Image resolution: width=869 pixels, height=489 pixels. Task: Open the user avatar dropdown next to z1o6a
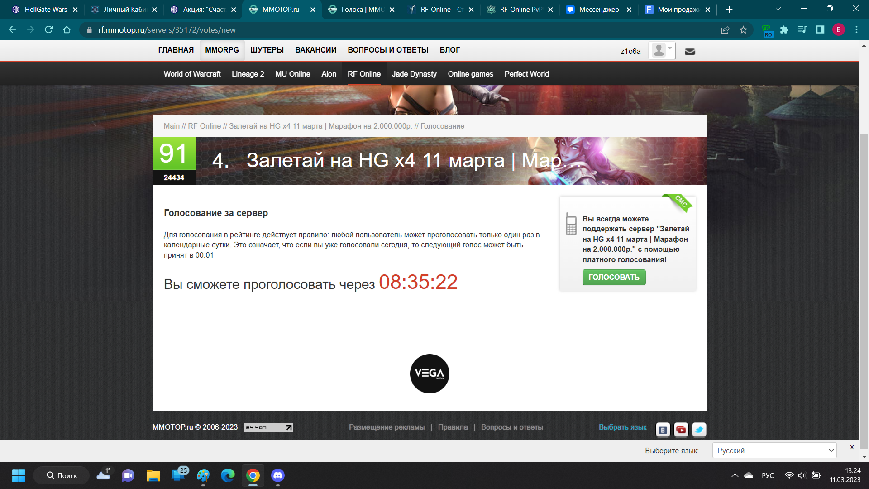coord(662,50)
